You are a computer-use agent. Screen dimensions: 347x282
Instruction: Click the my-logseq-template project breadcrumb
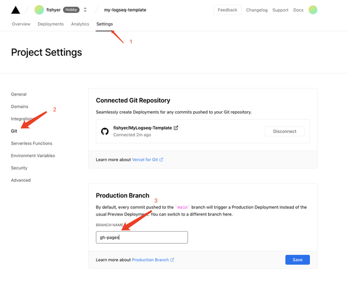(x=125, y=10)
